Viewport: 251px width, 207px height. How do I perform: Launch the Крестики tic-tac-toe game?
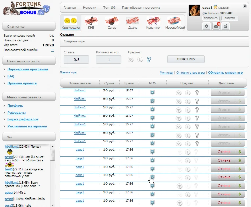click(x=153, y=22)
